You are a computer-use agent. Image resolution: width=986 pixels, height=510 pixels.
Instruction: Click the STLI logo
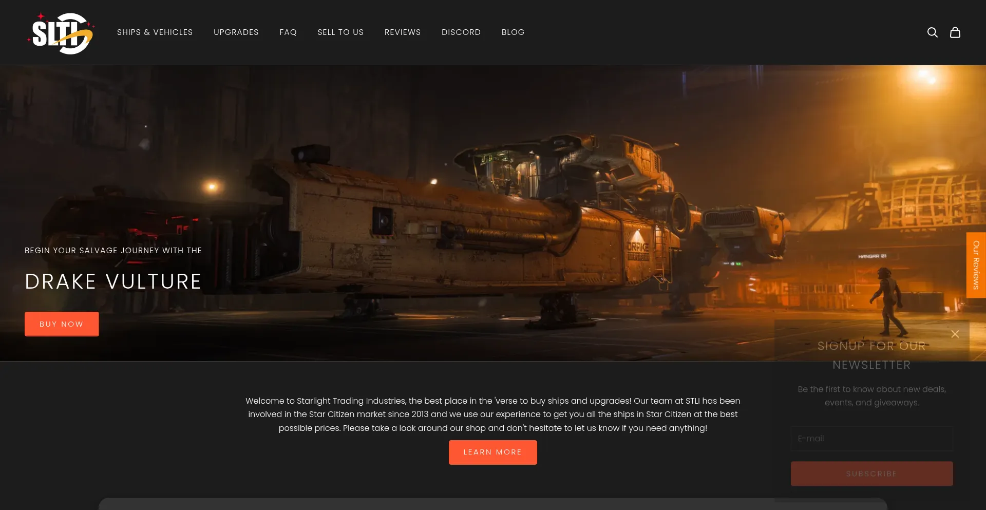tap(61, 33)
